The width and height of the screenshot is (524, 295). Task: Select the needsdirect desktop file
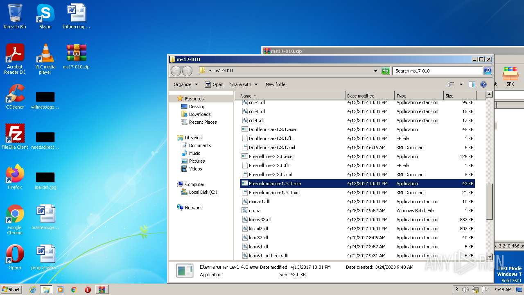pos(45,141)
